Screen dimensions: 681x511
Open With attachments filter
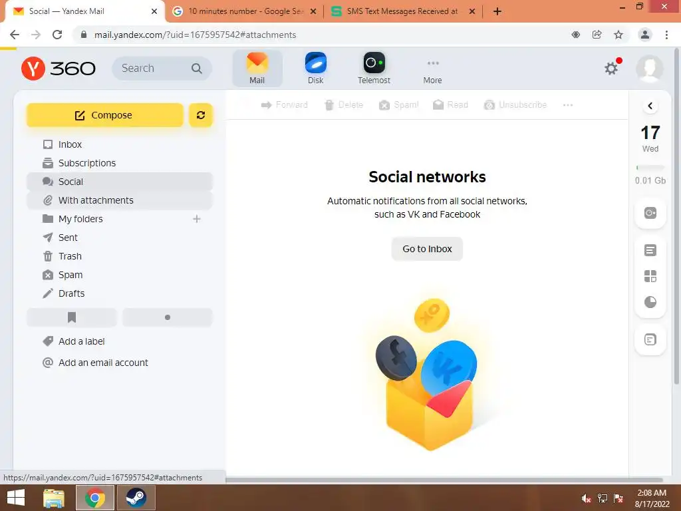click(x=120, y=200)
